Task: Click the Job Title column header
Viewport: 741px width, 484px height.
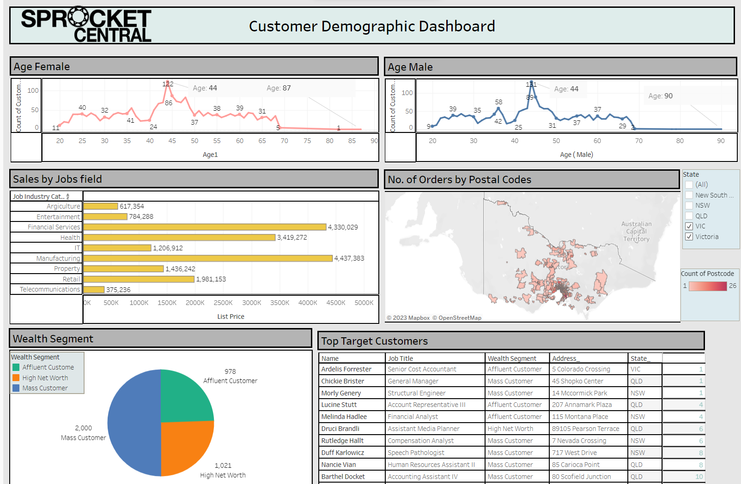Action: click(x=401, y=359)
